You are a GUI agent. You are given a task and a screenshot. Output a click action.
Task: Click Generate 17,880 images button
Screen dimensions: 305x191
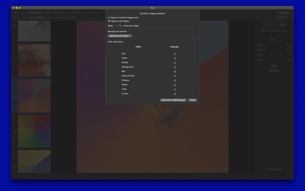(x=173, y=100)
